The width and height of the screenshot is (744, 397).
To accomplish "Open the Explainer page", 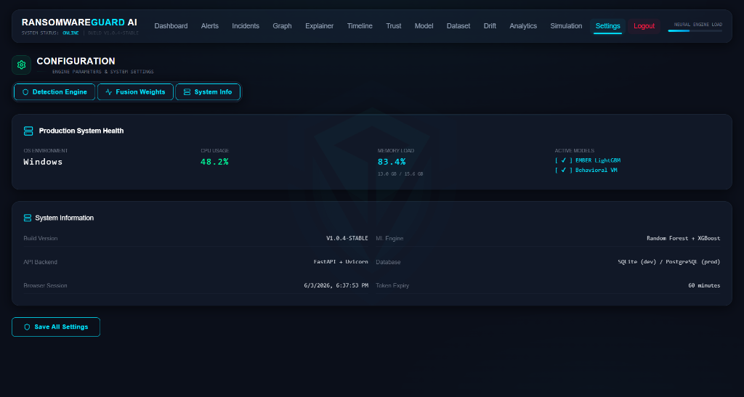I will pos(320,26).
